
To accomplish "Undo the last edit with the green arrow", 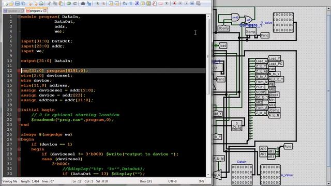I will [69, 4].
